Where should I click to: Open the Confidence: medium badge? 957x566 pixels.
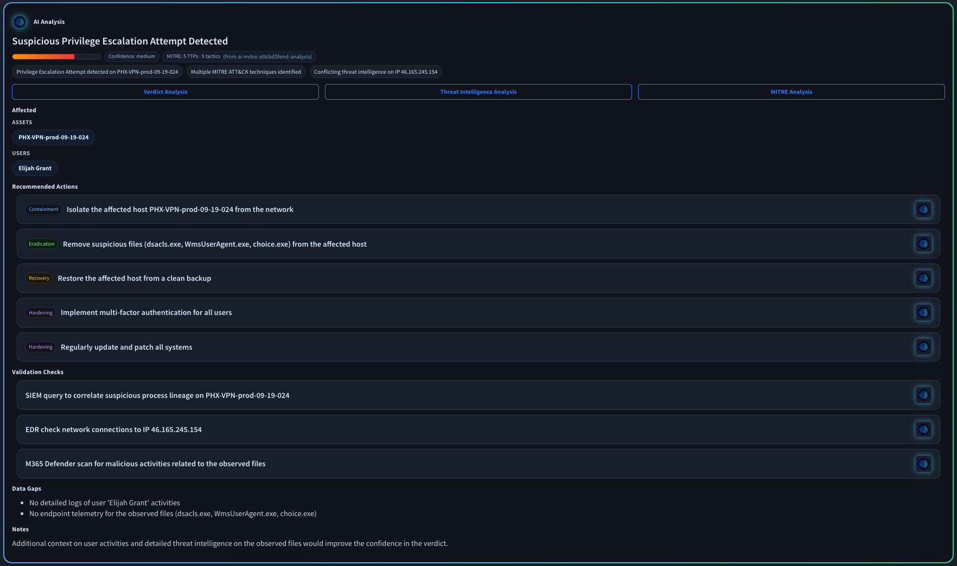point(131,56)
